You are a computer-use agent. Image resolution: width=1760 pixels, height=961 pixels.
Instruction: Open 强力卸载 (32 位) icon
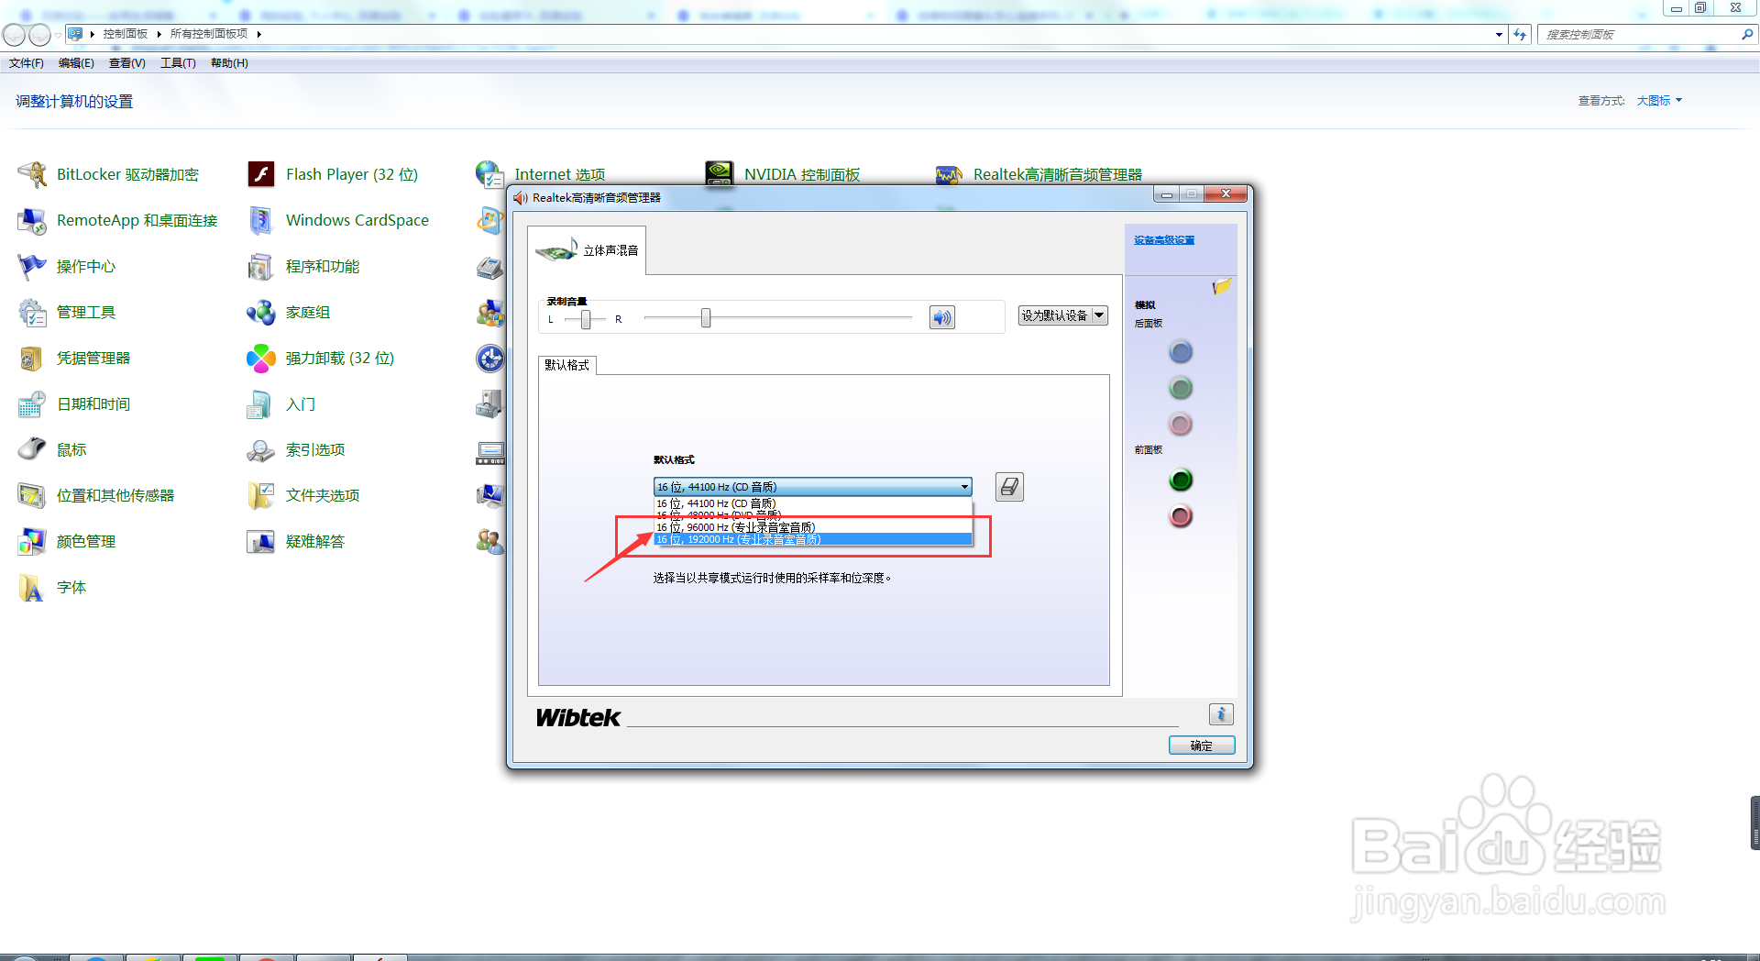point(261,358)
